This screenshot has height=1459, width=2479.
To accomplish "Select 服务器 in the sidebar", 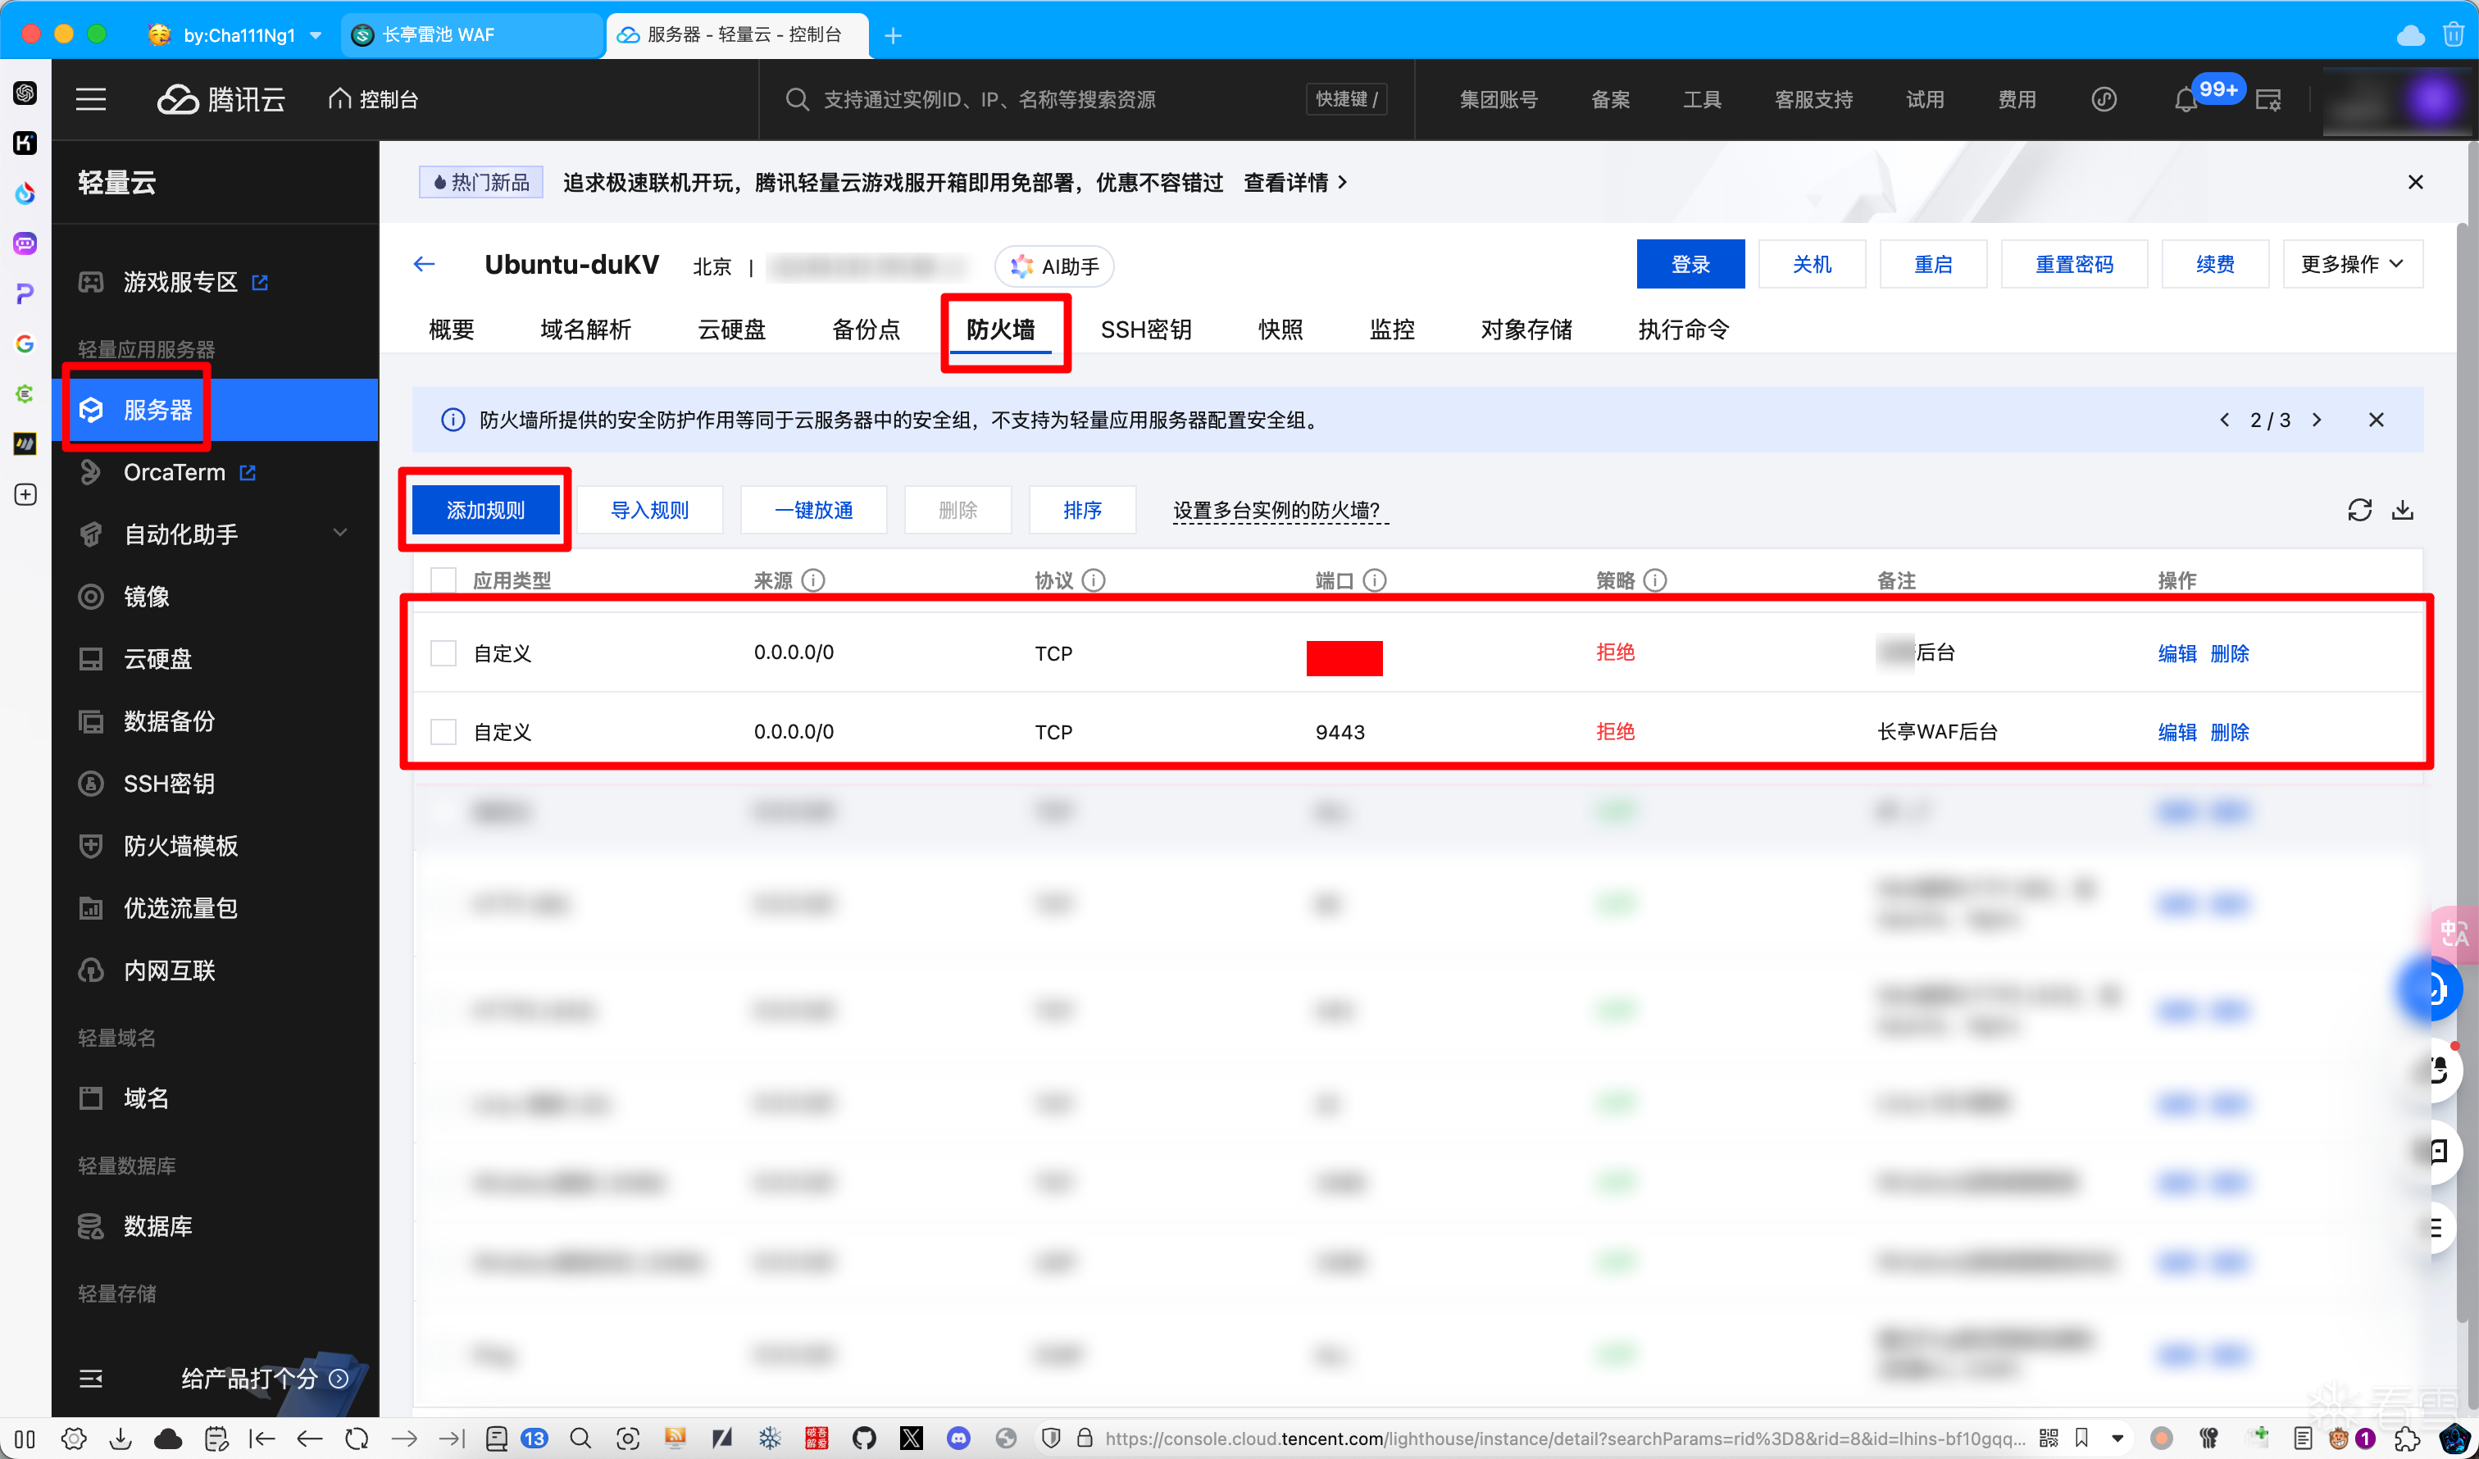I will pos(215,409).
